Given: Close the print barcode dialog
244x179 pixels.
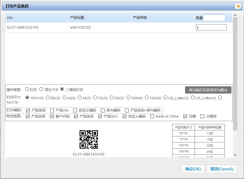Looking at the screenshot, I should click(x=238, y=6).
